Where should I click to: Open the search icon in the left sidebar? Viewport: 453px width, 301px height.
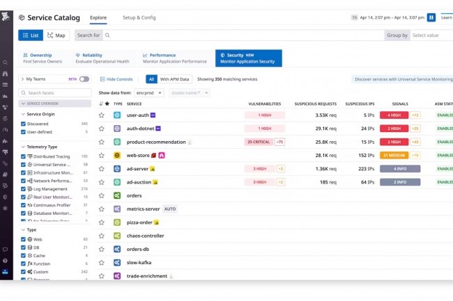pyautogui.click(x=5, y=63)
